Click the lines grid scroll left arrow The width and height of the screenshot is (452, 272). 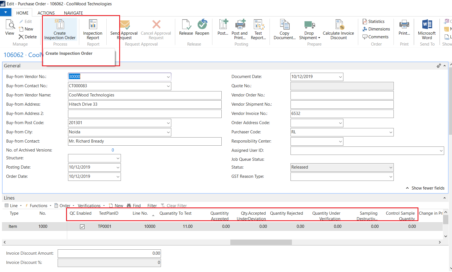pos(4,242)
